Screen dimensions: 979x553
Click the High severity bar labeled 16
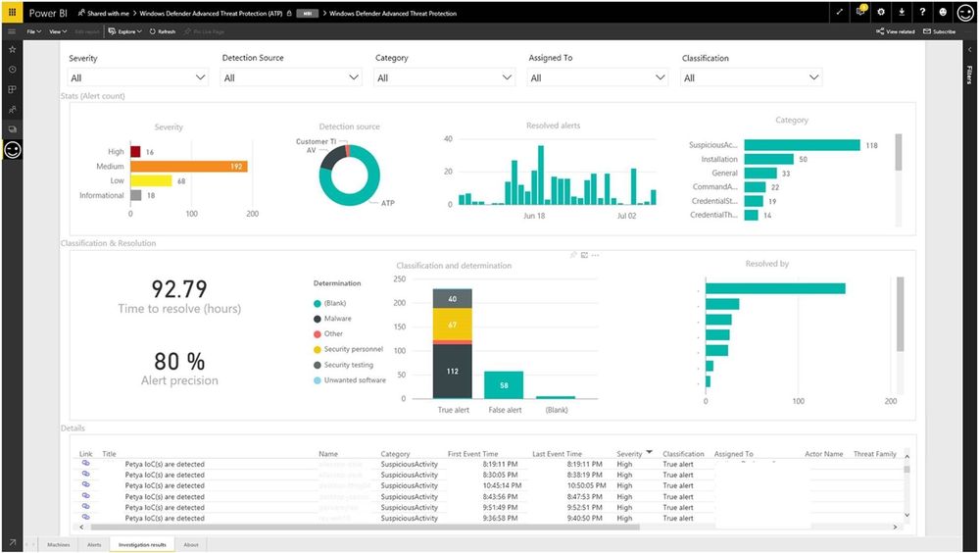tap(135, 152)
